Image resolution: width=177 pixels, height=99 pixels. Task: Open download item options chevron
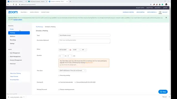point(24,97)
